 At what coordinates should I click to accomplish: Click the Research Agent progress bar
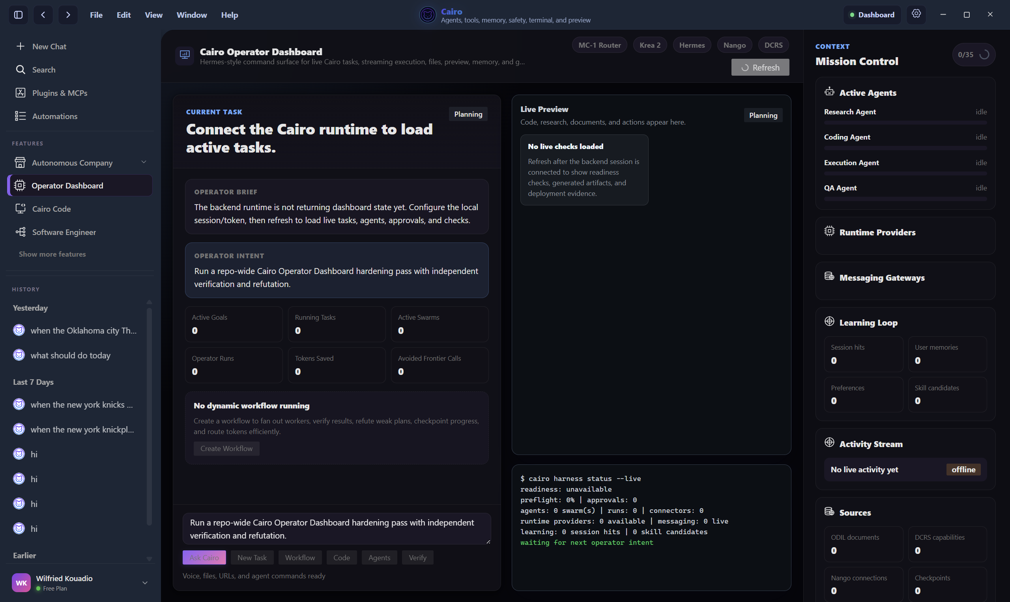coord(905,123)
